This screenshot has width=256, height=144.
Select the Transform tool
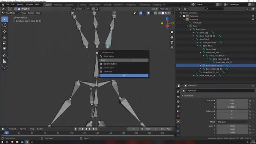(4, 49)
